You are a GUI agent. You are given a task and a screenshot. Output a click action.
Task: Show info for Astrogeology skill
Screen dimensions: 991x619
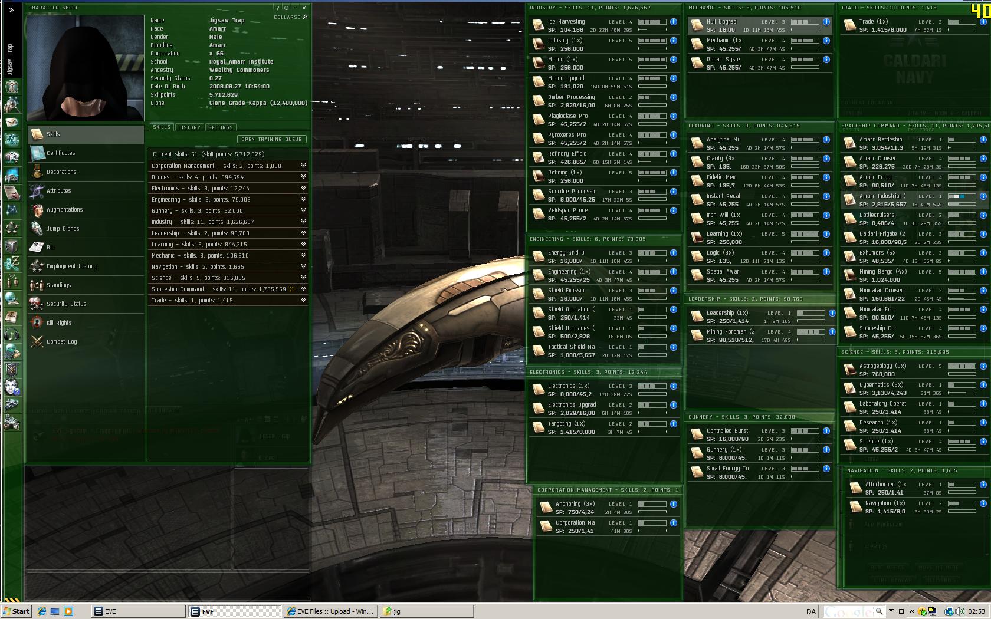tap(983, 366)
